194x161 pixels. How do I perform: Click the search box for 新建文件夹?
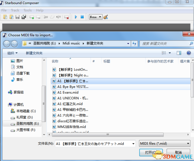pos(167,44)
